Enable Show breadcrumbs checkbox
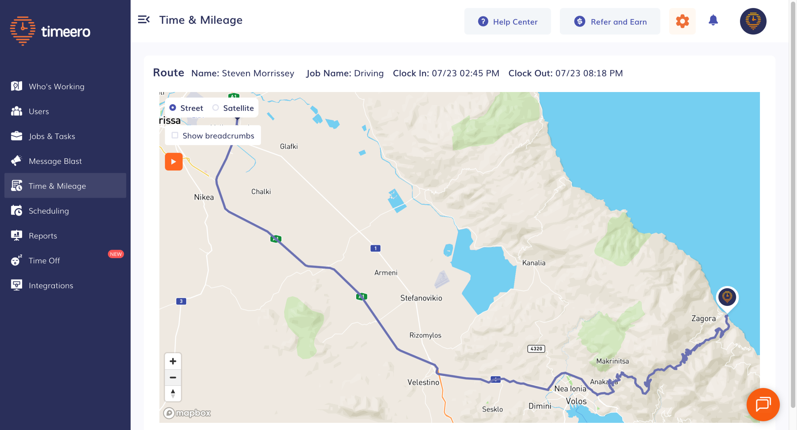 175,135
